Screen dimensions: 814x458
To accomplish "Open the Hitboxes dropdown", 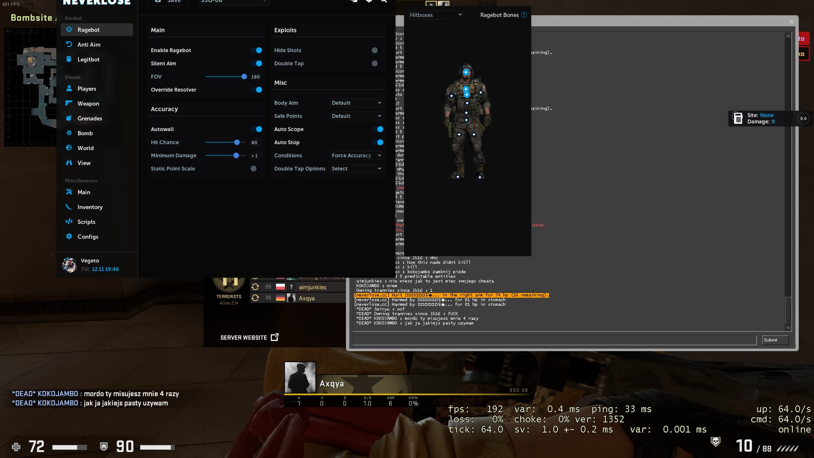I will [435, 15].
